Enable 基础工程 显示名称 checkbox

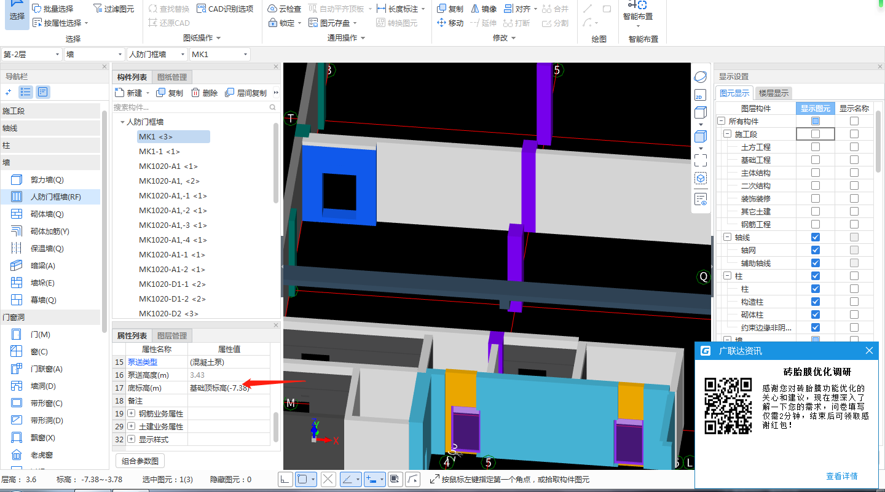coord(854,160)
